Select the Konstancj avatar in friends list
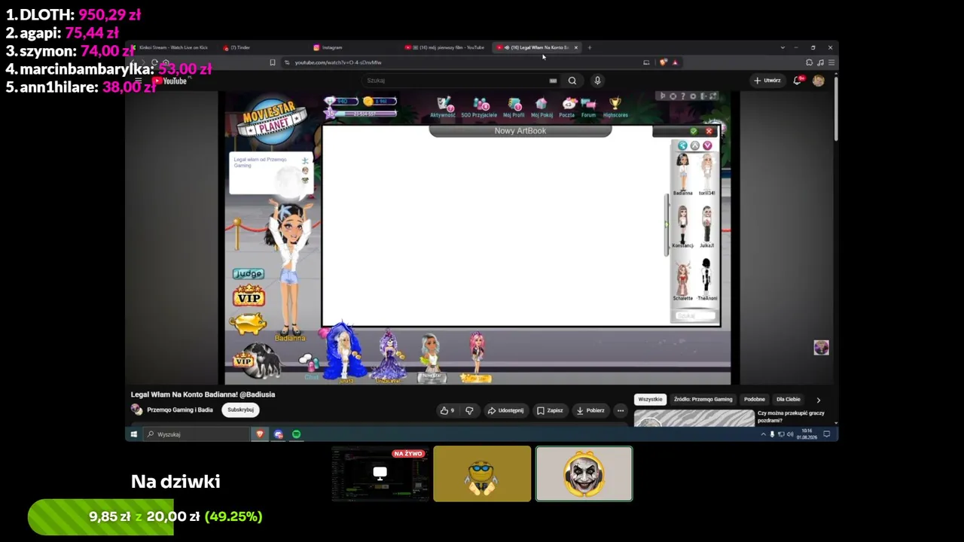This screenshot has height=542, width=964. 682,227
